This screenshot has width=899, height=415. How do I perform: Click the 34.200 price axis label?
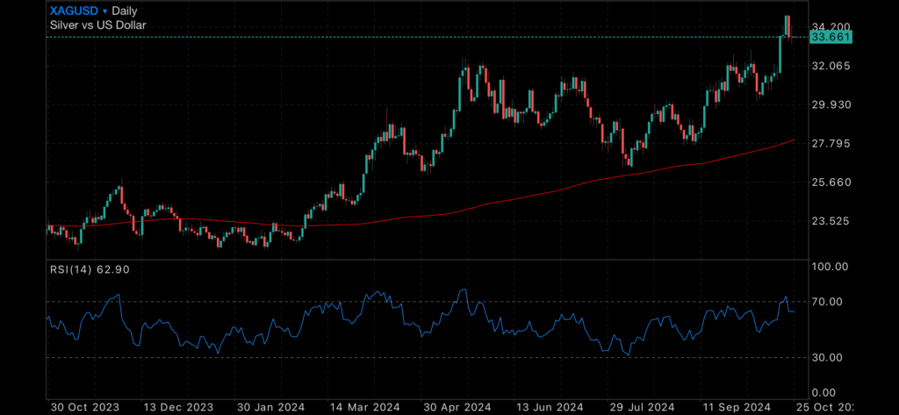pos(831,27)
